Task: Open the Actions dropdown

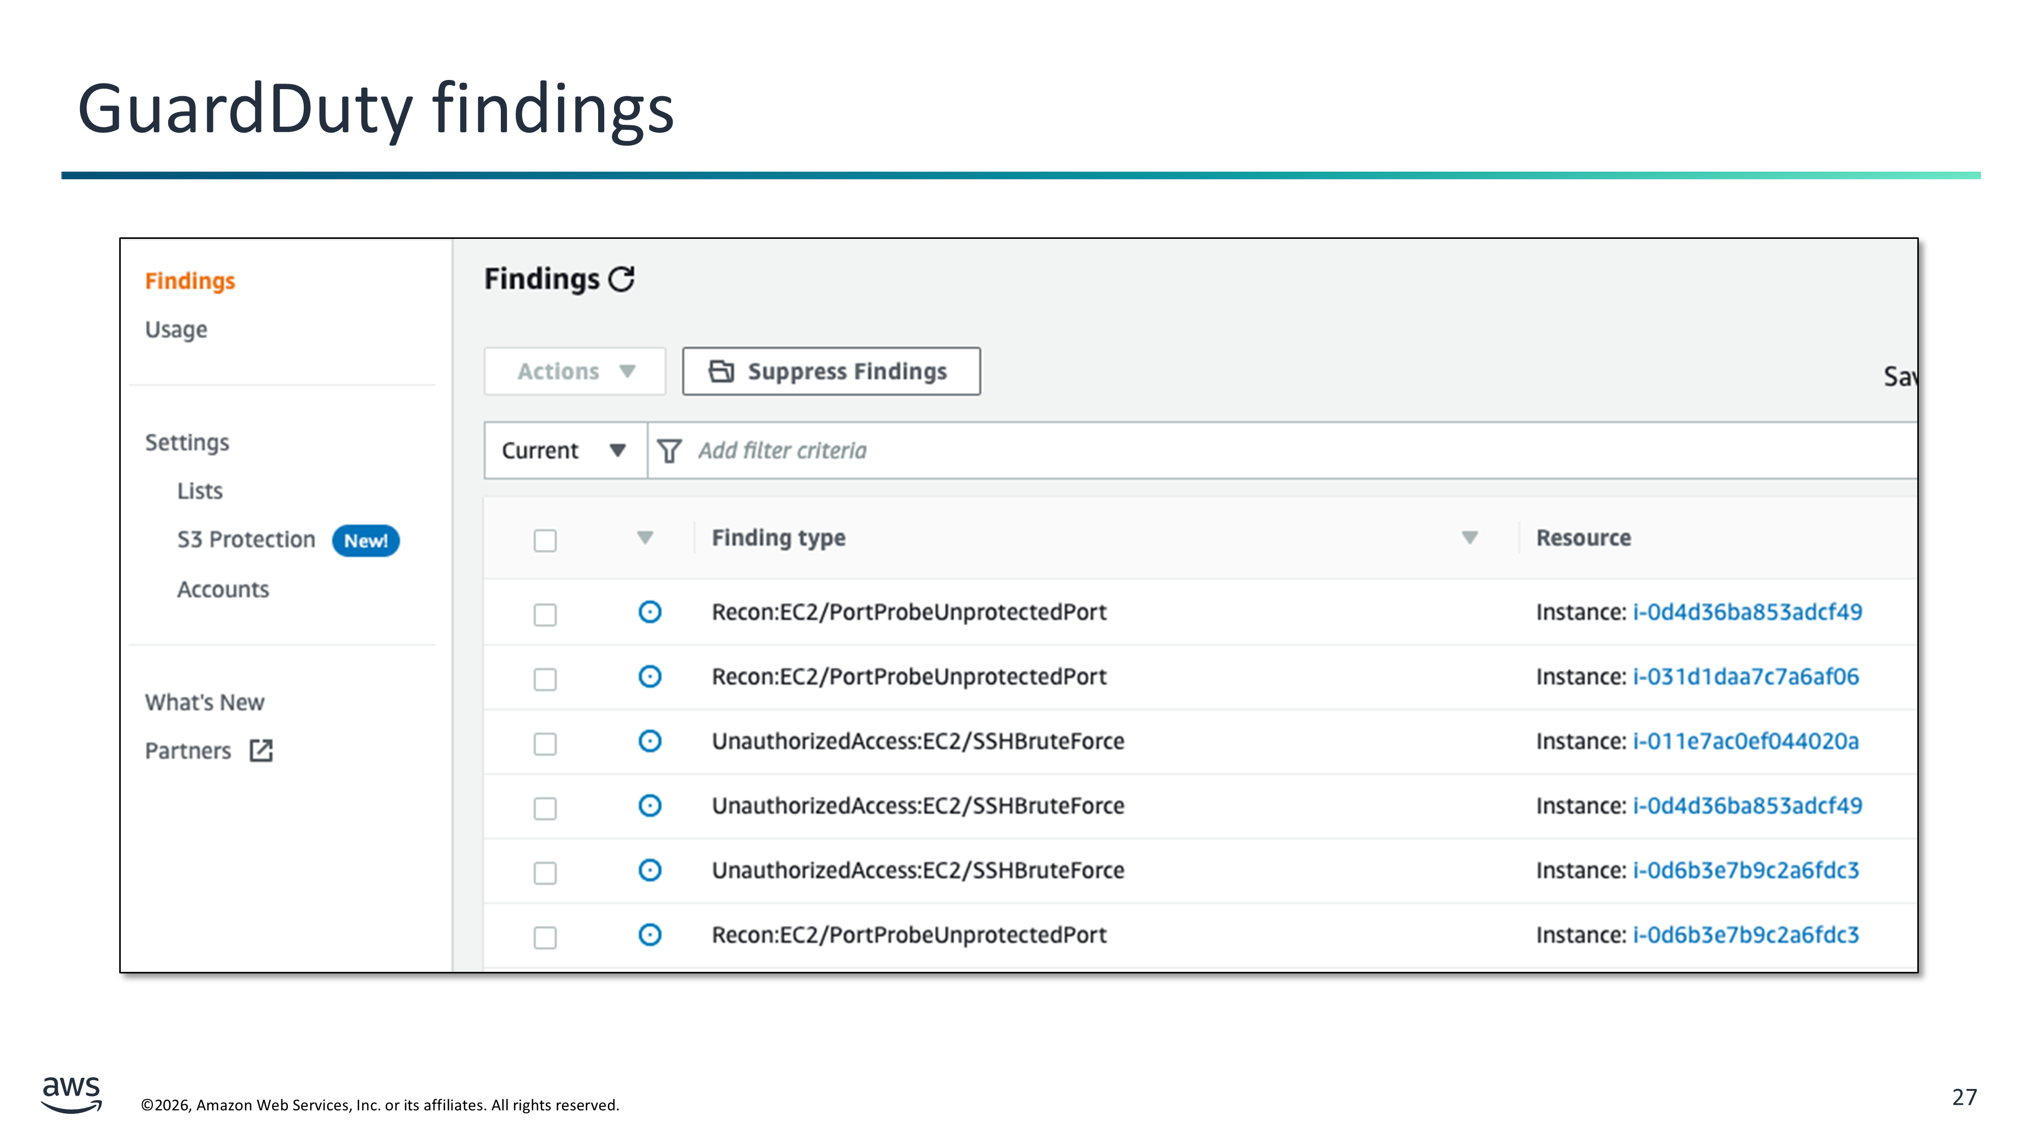Action: pyautogui.click(x=575, y=371)
